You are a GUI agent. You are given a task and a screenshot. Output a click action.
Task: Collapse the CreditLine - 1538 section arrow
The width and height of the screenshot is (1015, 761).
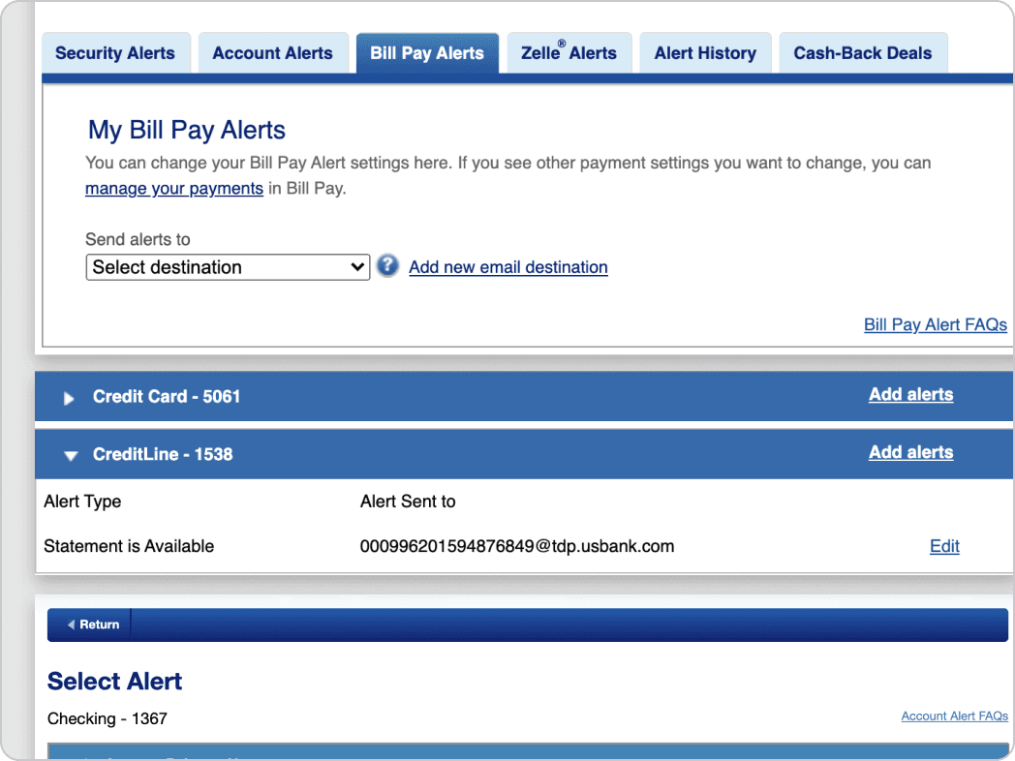pyautogui.click(x=71, y=456)
